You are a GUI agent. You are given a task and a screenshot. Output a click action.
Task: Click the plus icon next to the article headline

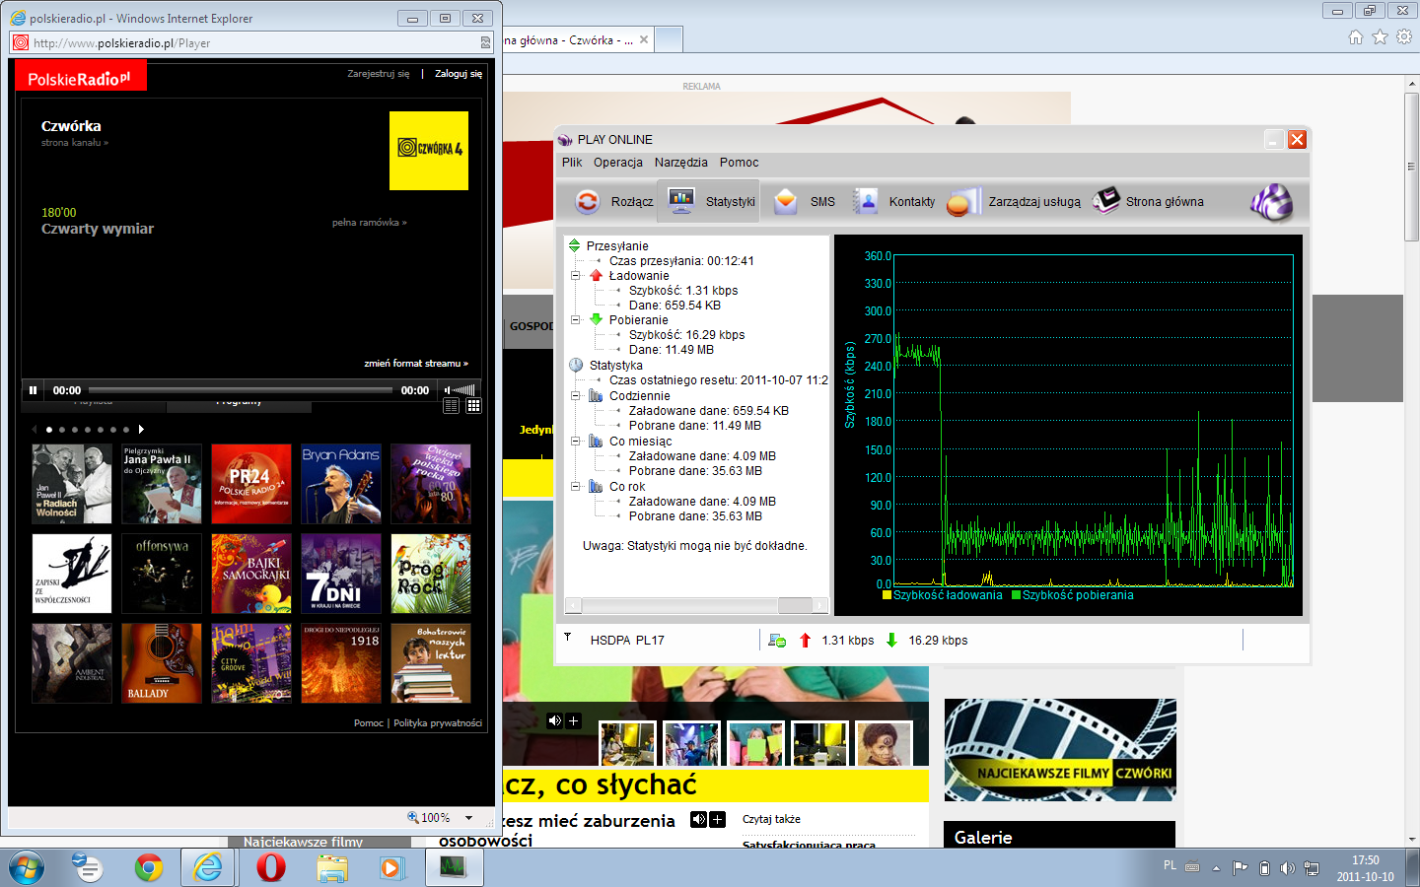pos(717,819)
